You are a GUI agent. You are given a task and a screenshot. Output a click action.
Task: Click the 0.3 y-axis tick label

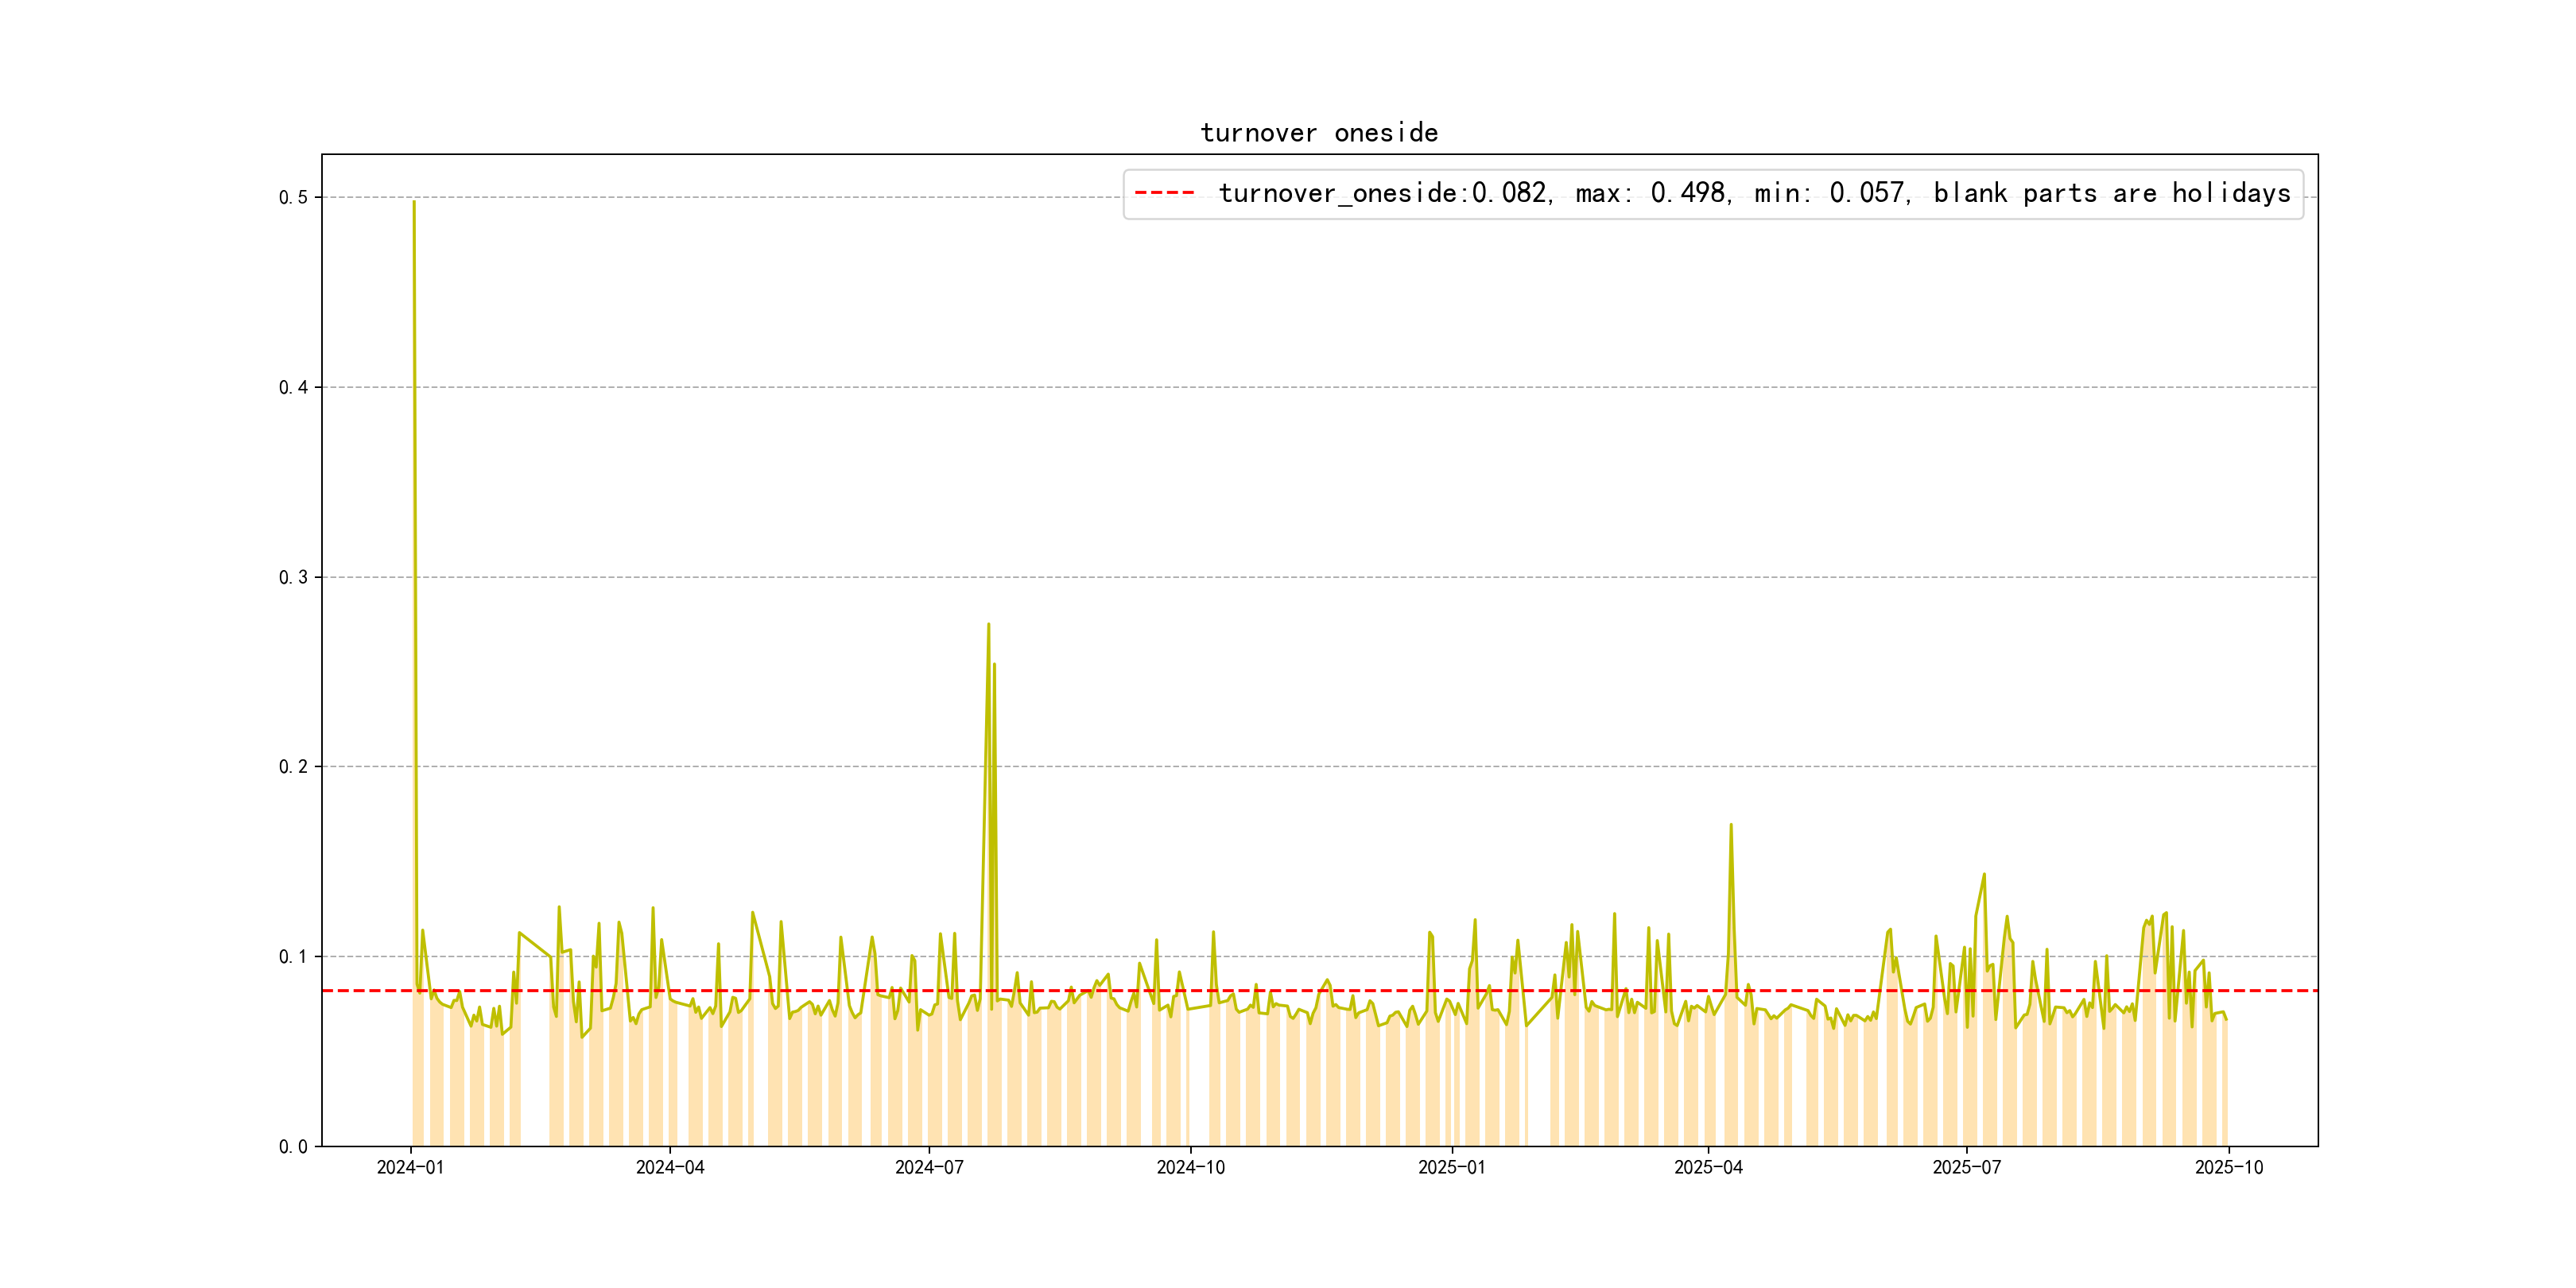pyautogui.click(x=293, y=578)
